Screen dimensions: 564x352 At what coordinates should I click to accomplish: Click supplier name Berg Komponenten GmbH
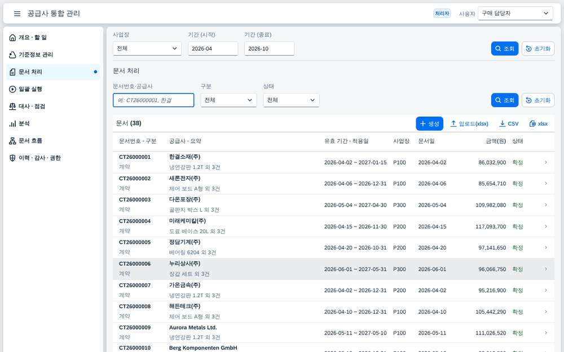click(x=203, y=347)
